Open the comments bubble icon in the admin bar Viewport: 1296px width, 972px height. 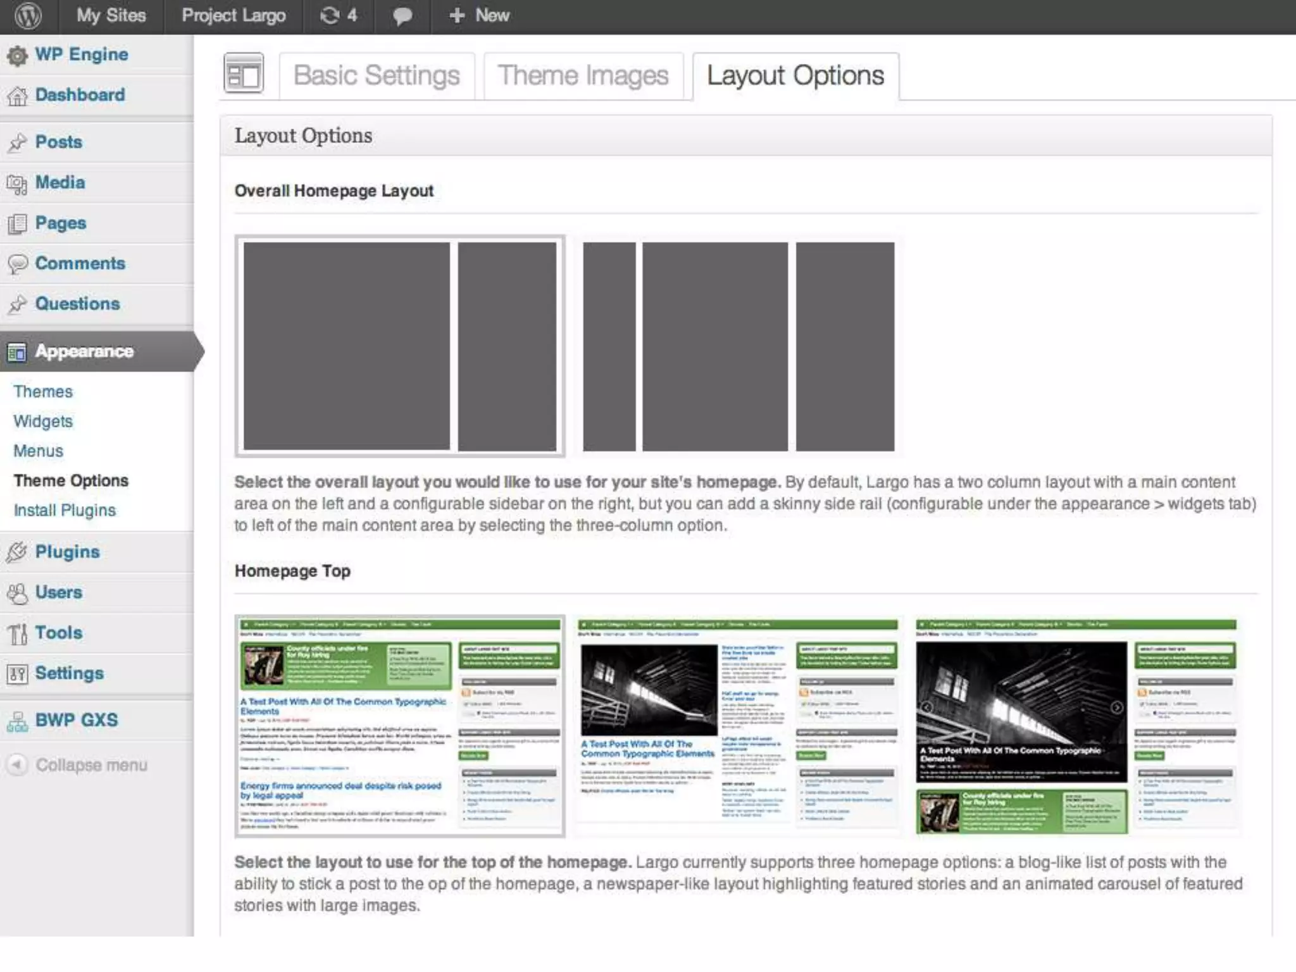[402, 16]
